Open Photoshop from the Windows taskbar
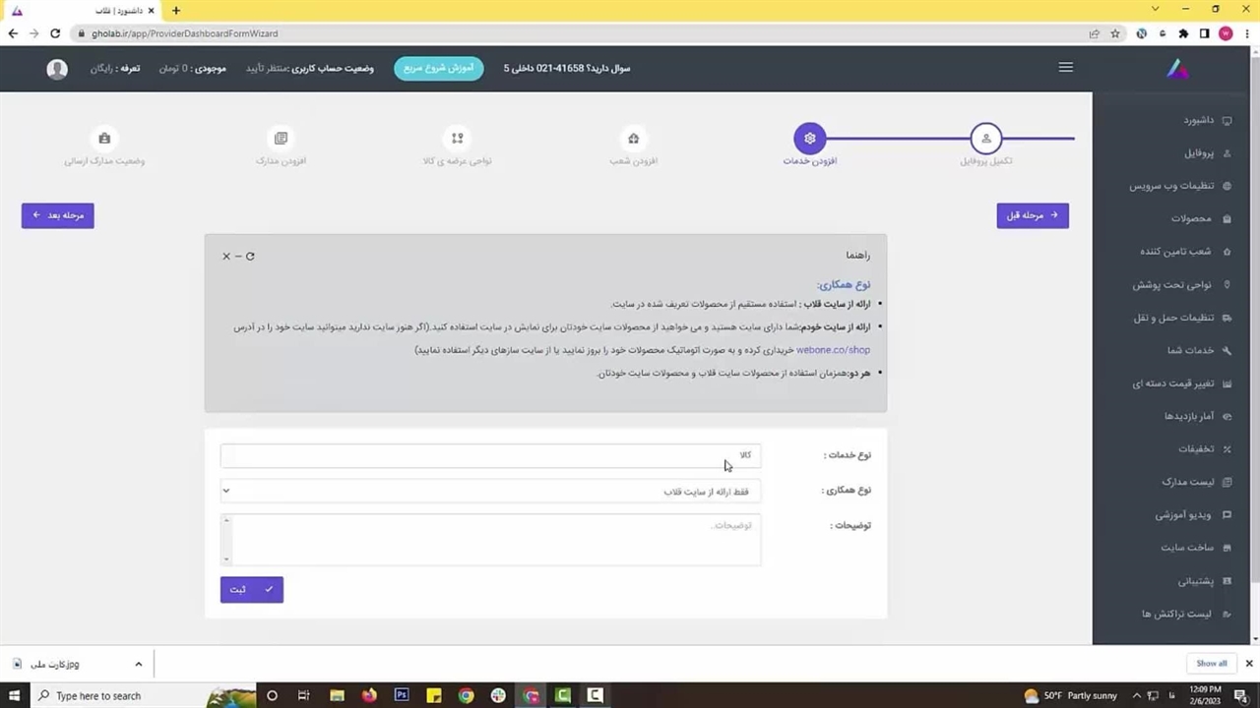1260x708 pixels. point(402,695)
